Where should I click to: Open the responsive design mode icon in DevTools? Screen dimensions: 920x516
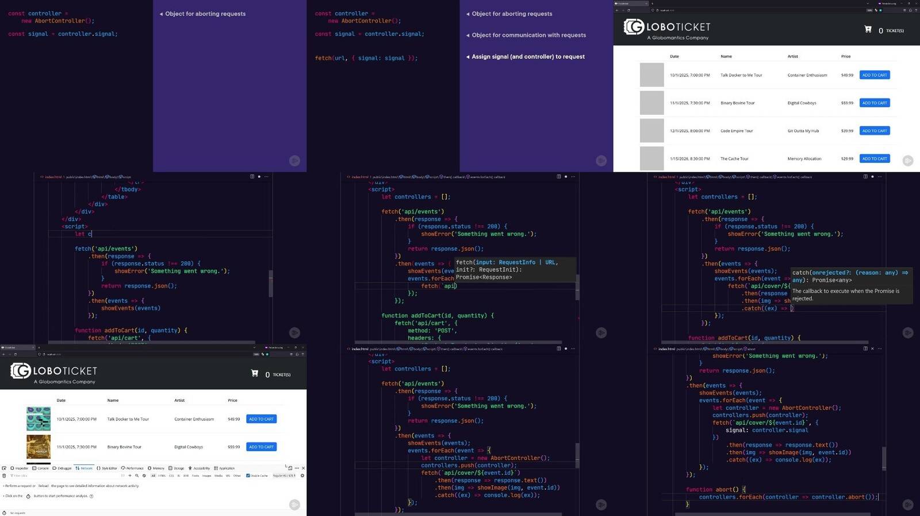click(x=290, y=468)
